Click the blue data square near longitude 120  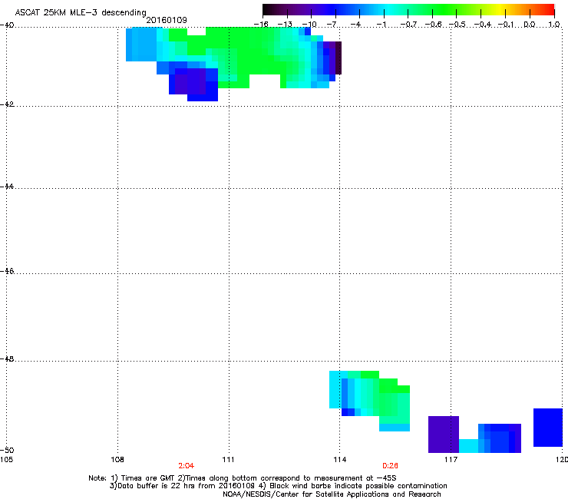[548, 428]
